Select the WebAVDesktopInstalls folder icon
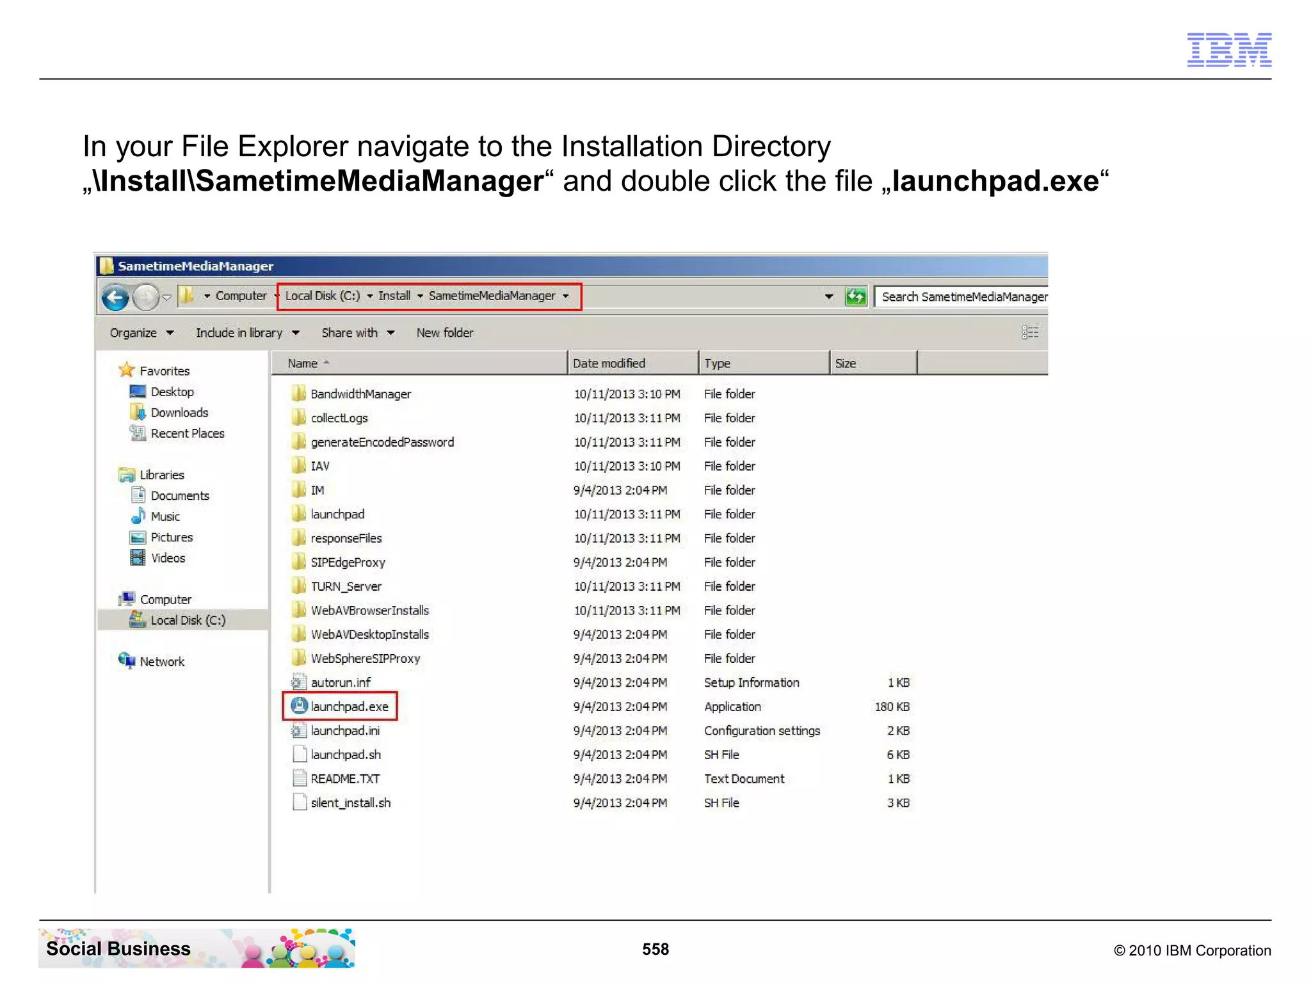 [x=298, y=634]
